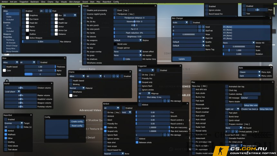Click the Glow Color swatch
Screen dimensions: 277x156
(x=5, y=70)
